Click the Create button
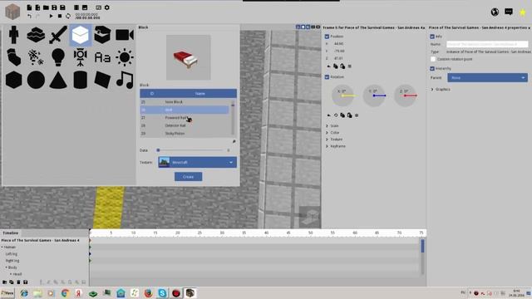The height and width of the screenshot is (299, 532). point(189,177)
